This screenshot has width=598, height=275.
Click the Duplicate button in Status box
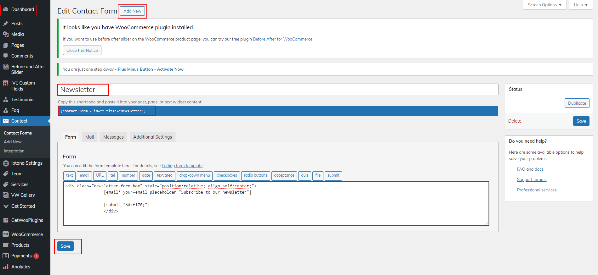[577, 103]
